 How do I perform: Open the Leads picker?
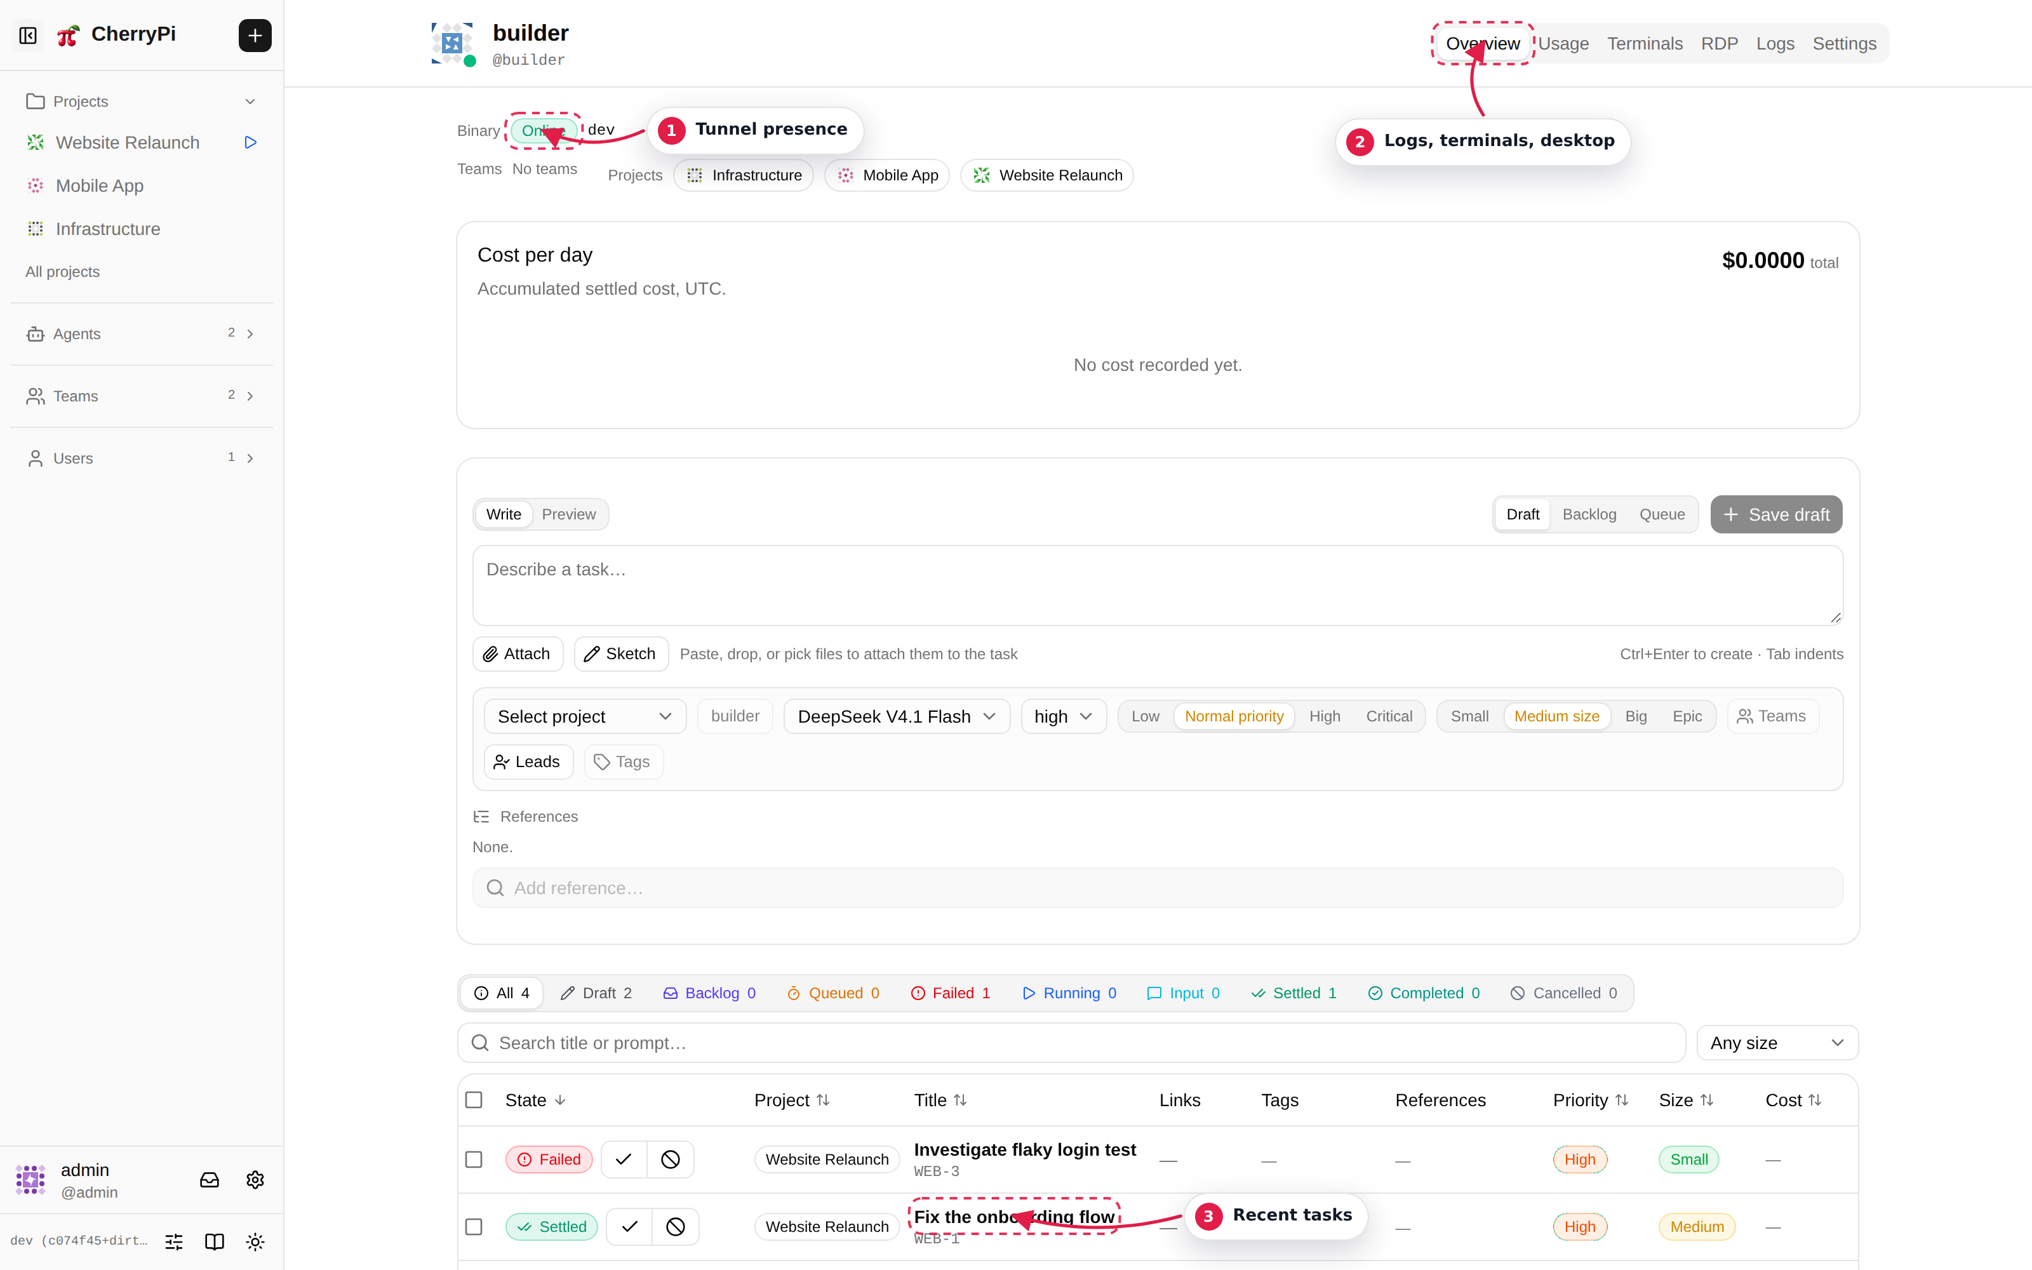click(528, 762)
